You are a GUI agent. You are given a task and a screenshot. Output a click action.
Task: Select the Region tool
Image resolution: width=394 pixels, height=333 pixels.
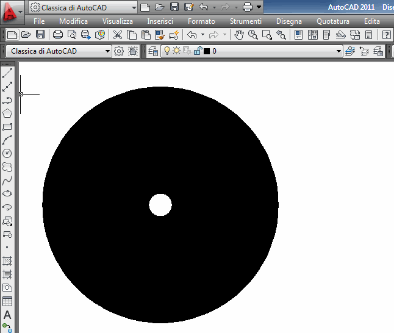7,288
